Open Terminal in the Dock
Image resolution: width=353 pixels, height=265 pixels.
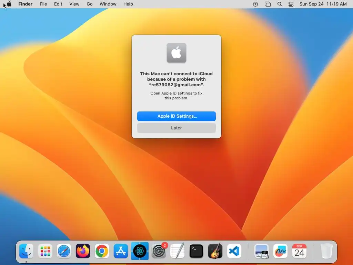tap(196, 251)
